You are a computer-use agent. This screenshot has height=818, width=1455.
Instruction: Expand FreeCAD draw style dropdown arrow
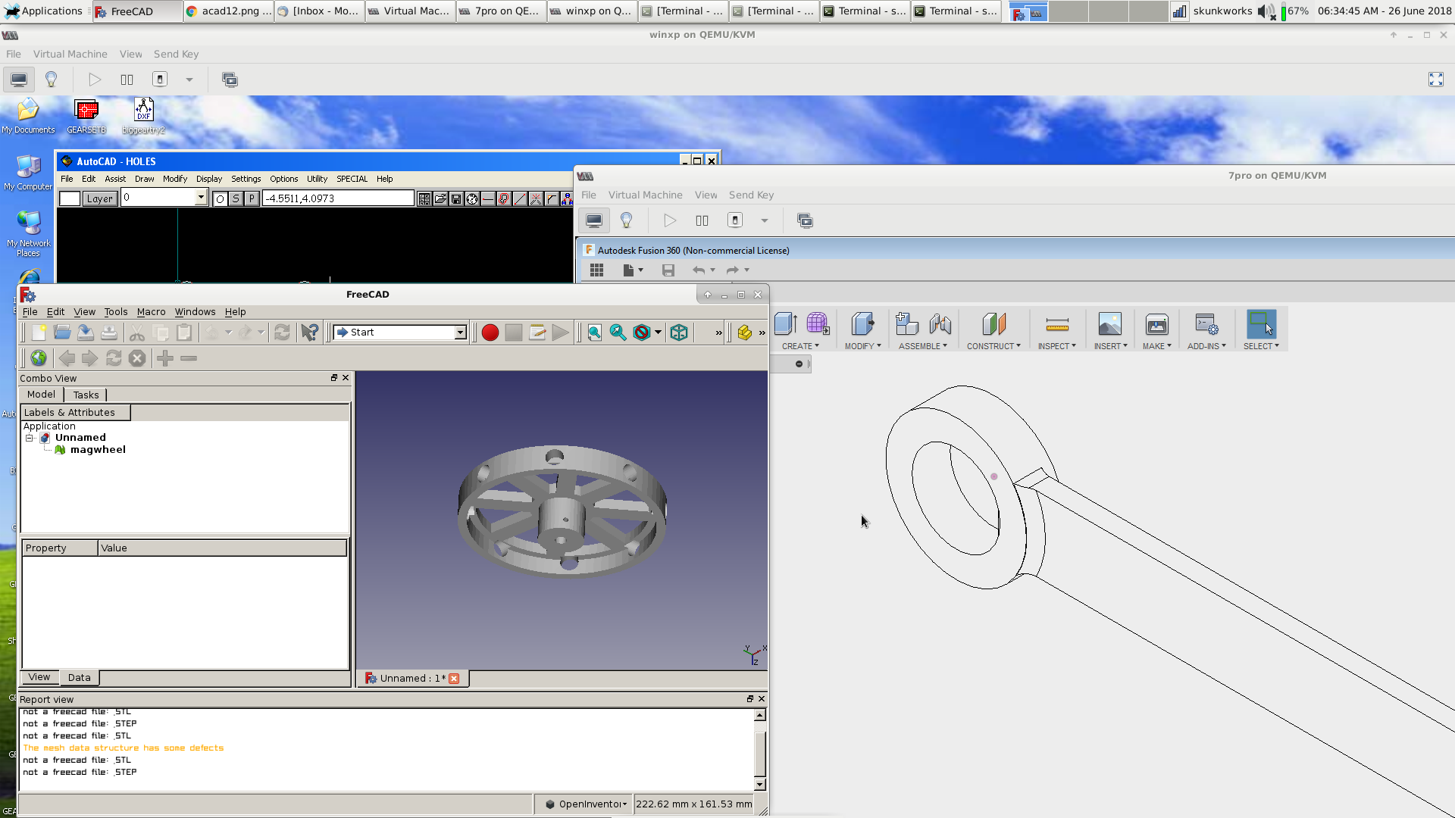click(x=659, y=333)
